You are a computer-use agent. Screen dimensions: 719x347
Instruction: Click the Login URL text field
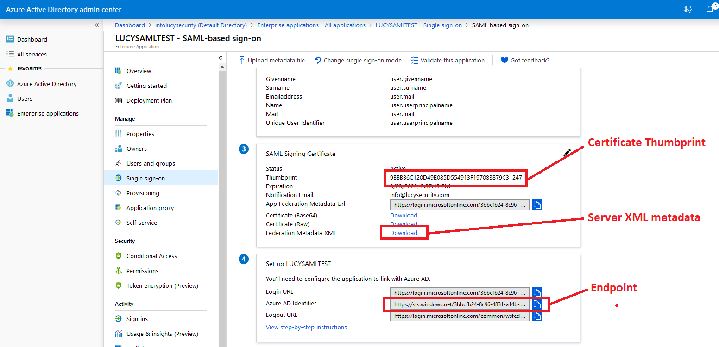click(x=460, y=292)
